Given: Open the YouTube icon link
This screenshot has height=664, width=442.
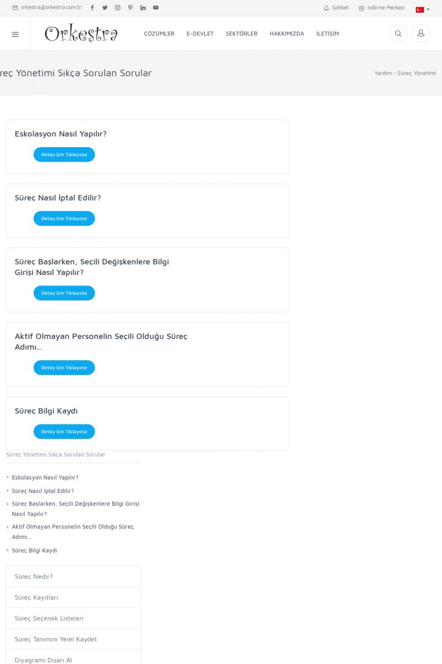Looking at the screenshot, I should tap(156, 8).
